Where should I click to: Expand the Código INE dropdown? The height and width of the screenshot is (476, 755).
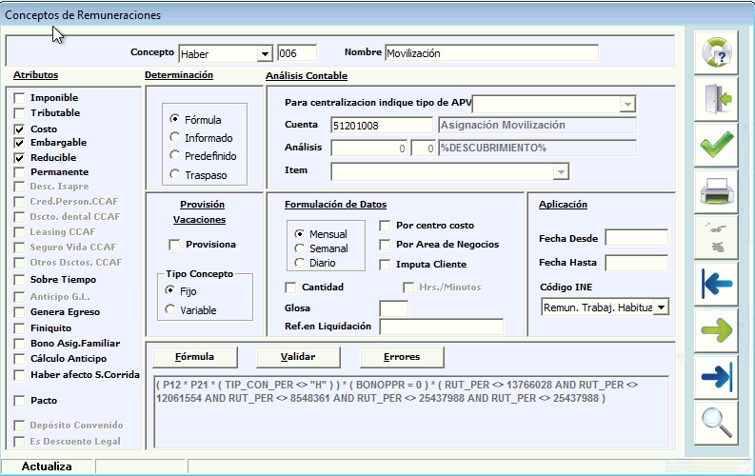pos(662,307)
